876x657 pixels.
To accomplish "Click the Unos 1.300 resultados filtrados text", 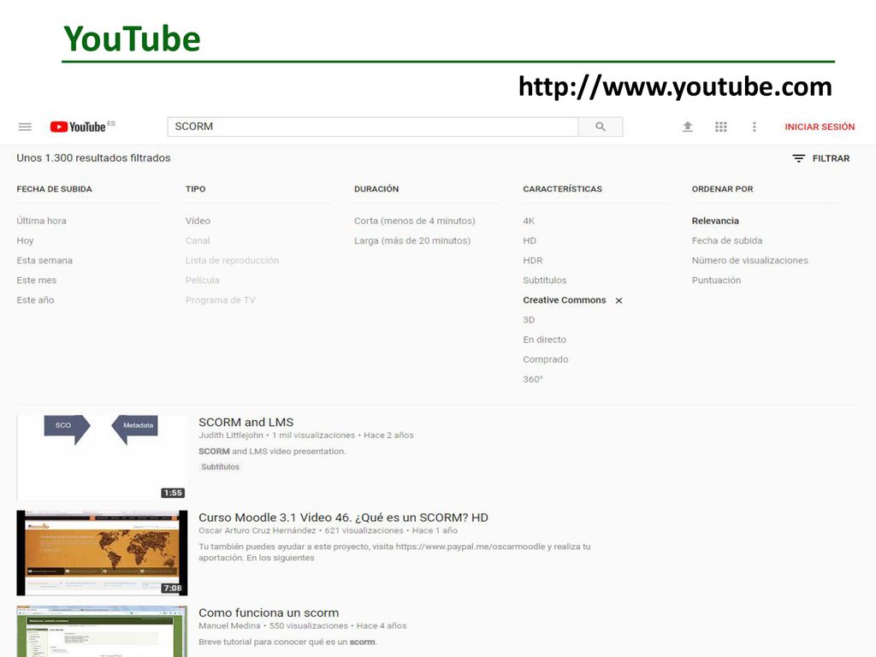I will pos(93,158).
